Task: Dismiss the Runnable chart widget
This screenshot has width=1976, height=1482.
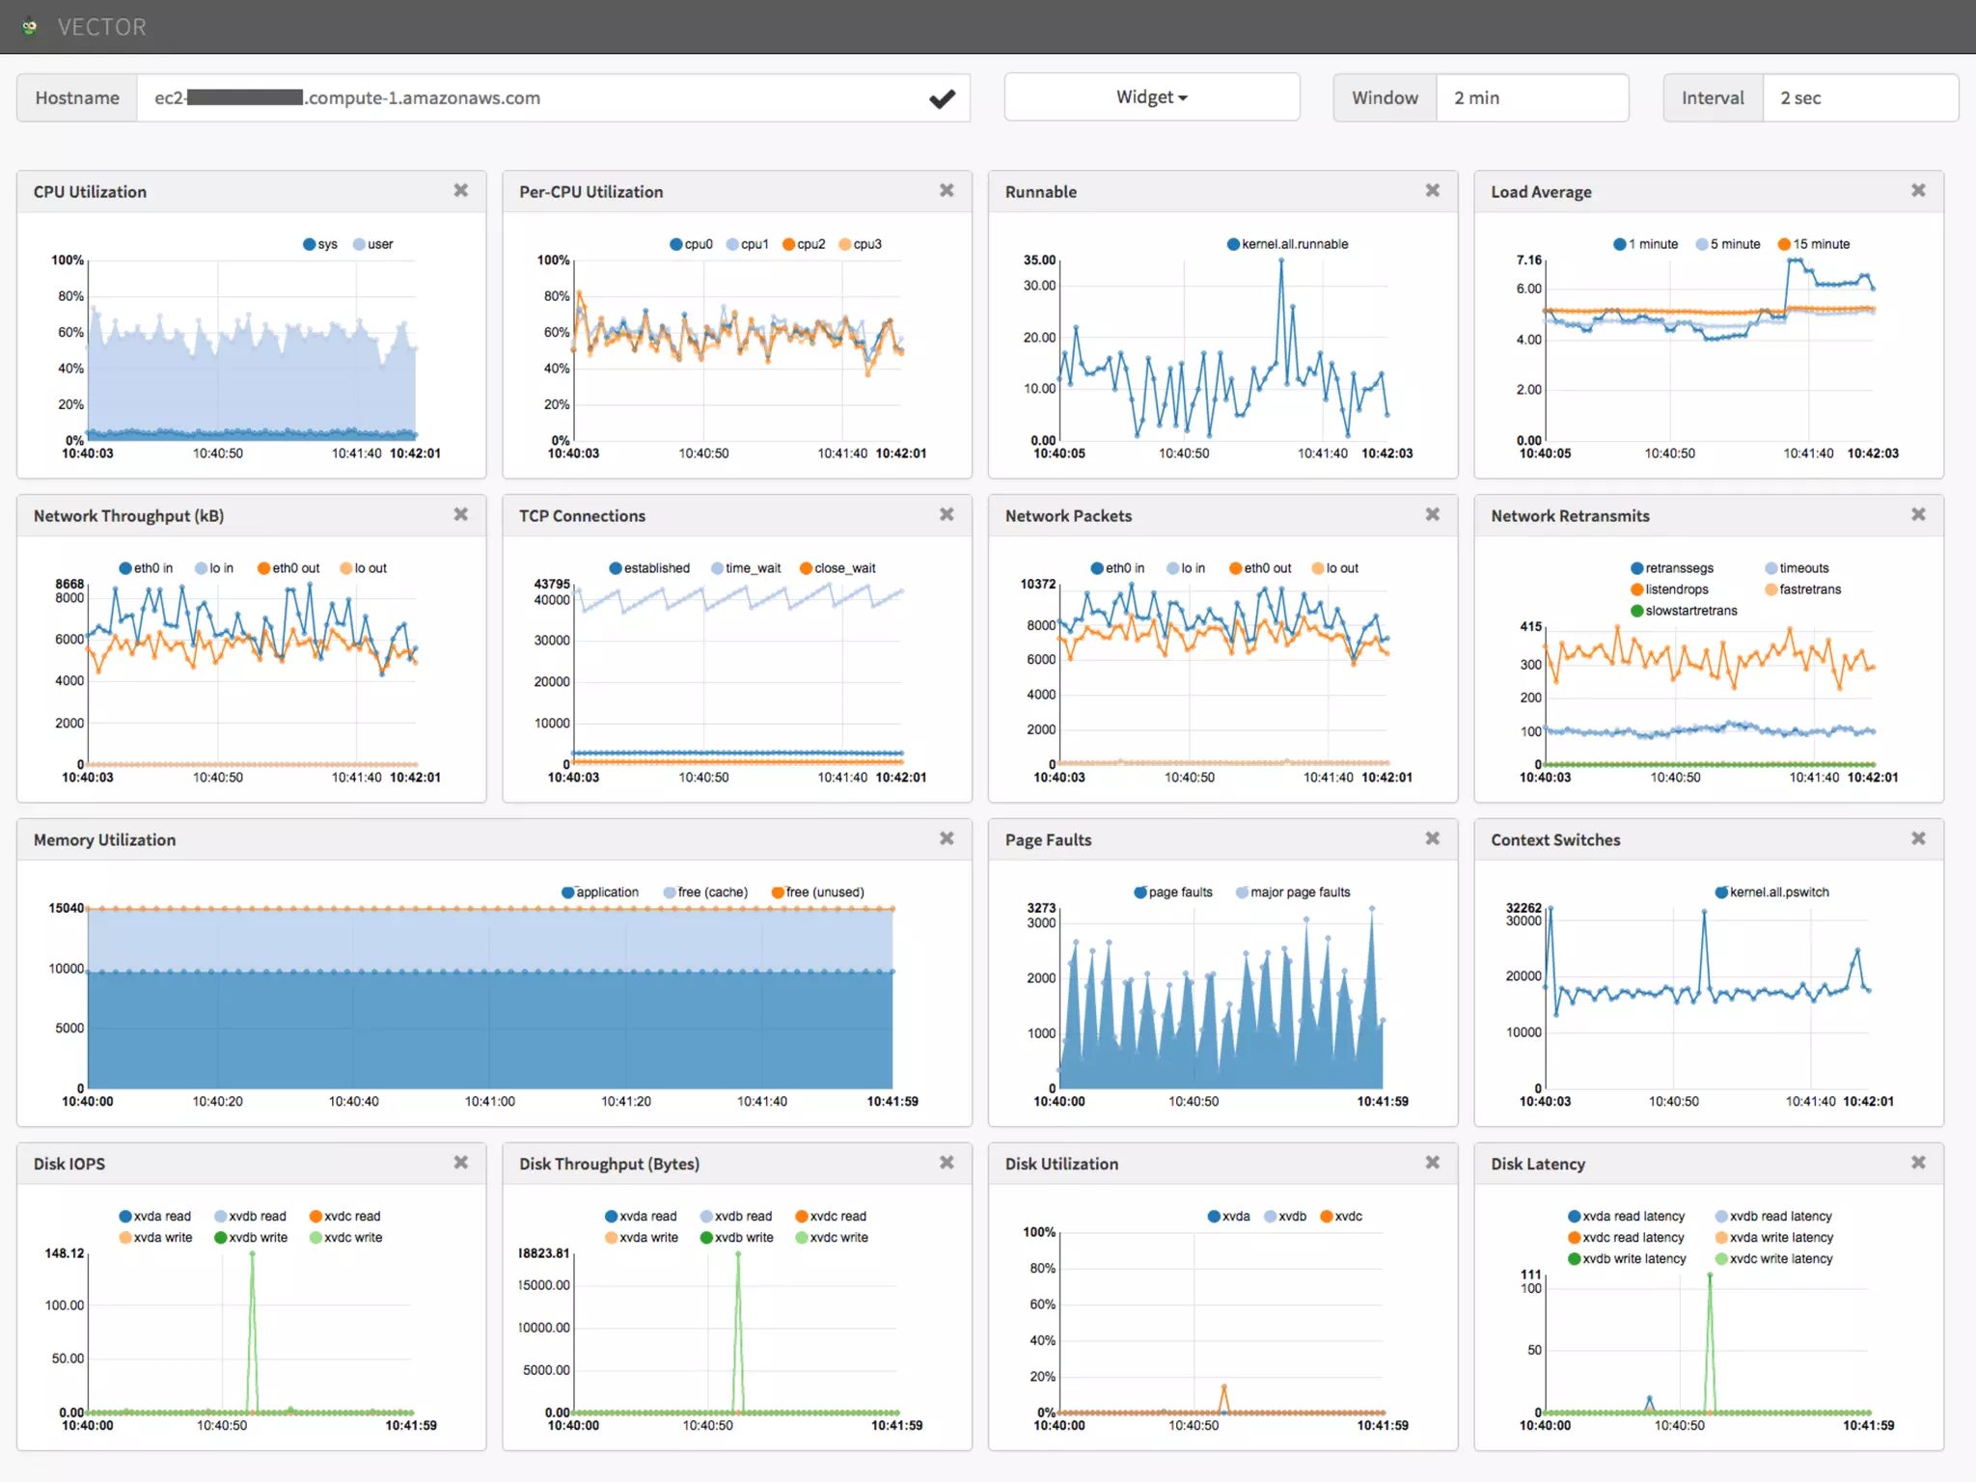Action: [1433, 191]
